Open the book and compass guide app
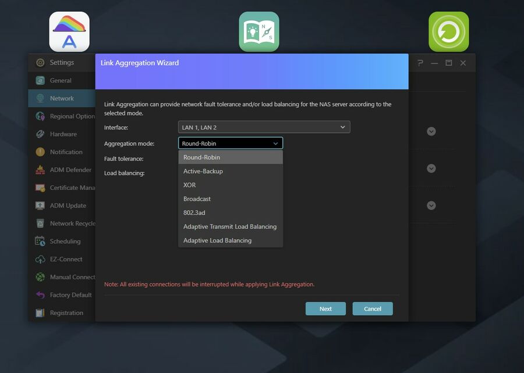This screenshot has height=373, width=524. pyautogui.click(x=259, y=32)
